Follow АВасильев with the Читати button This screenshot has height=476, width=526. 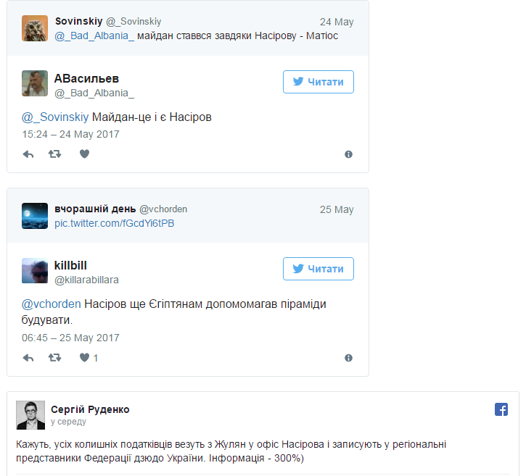(x=319, y=82)
